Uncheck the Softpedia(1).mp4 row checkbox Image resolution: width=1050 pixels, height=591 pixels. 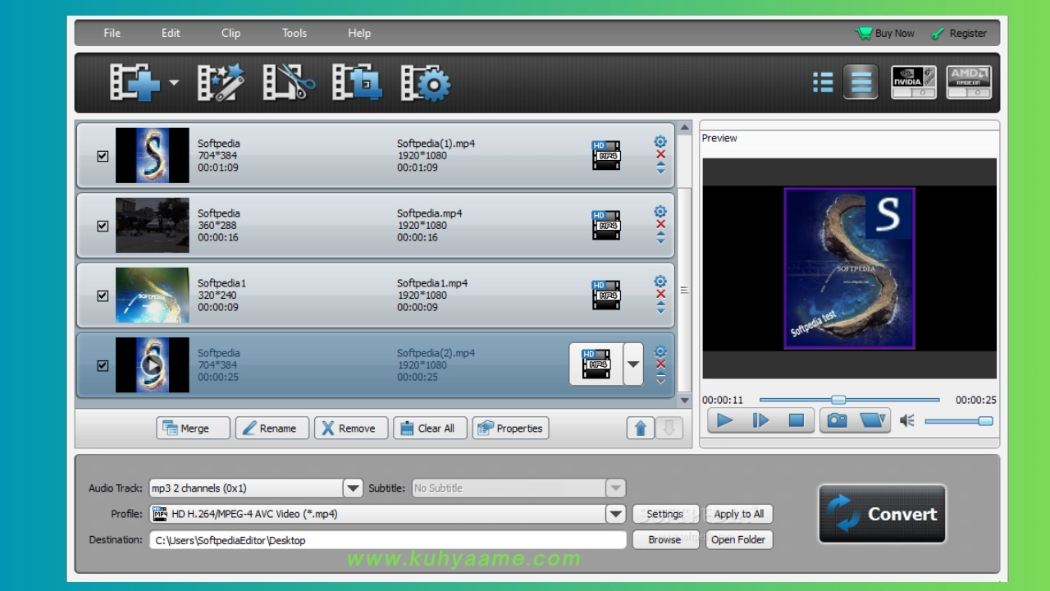pos(103,156)
